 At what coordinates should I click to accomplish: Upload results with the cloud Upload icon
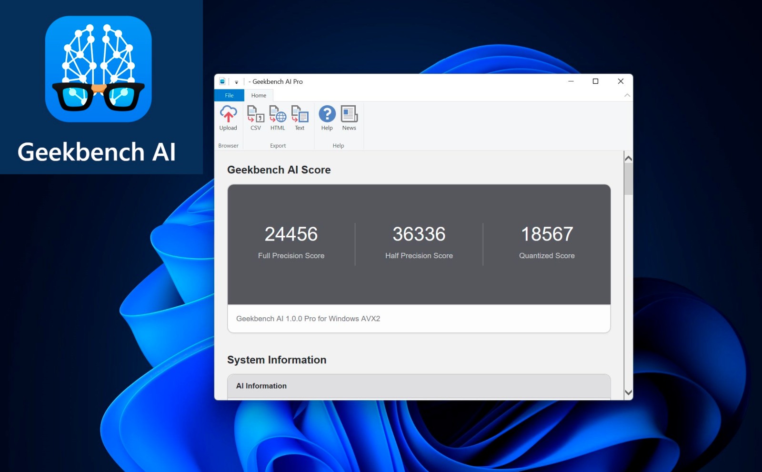point(228,118)
